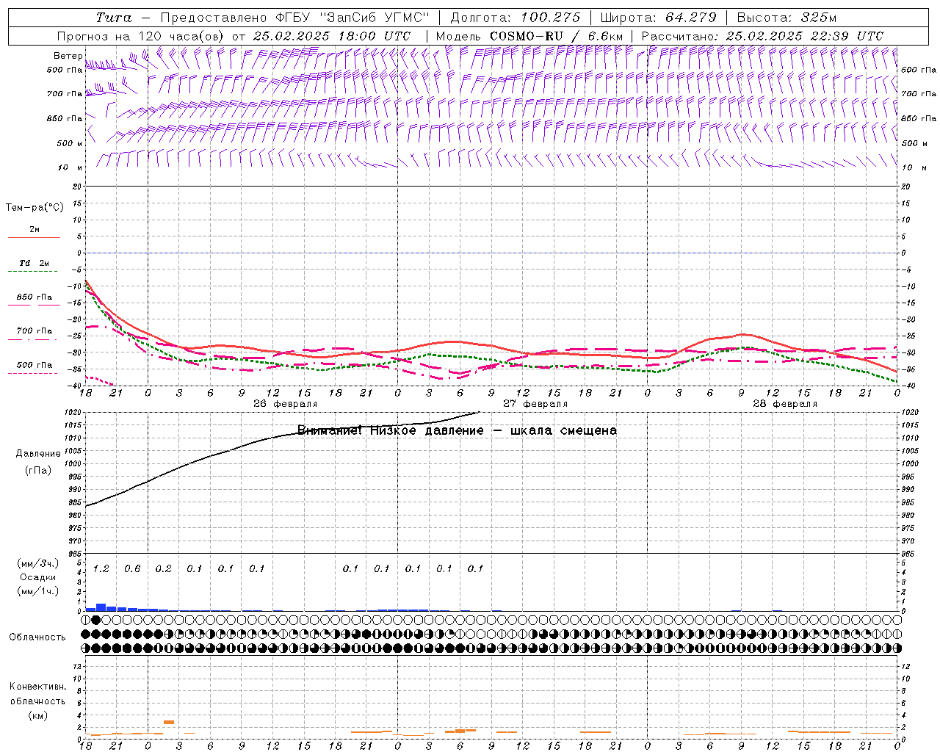Select "500 гПа" legend entry in temperature panel
The image size is (940, 752).
click(x=35, y=365)
